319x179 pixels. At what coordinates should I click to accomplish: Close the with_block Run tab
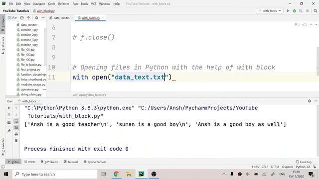(x=39, y=101)
